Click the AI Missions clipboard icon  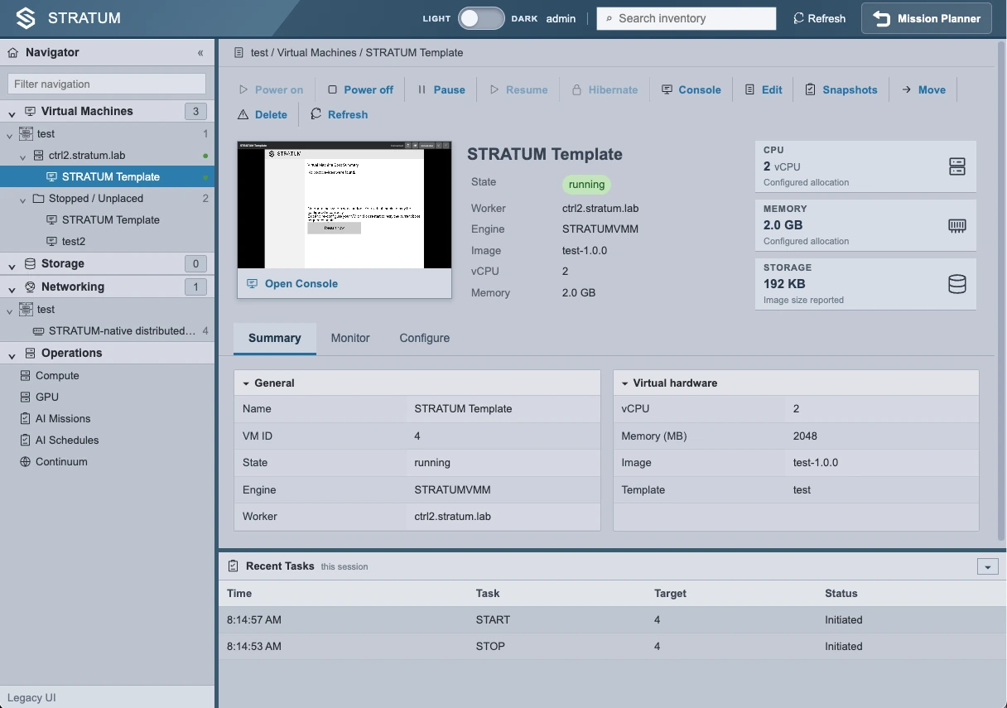pos(26,418)
